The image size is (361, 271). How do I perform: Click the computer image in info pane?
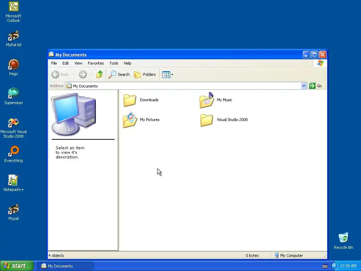[x=73, y=114]
